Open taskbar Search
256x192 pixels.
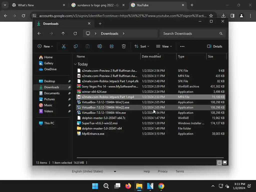click(x=106, y=186)
